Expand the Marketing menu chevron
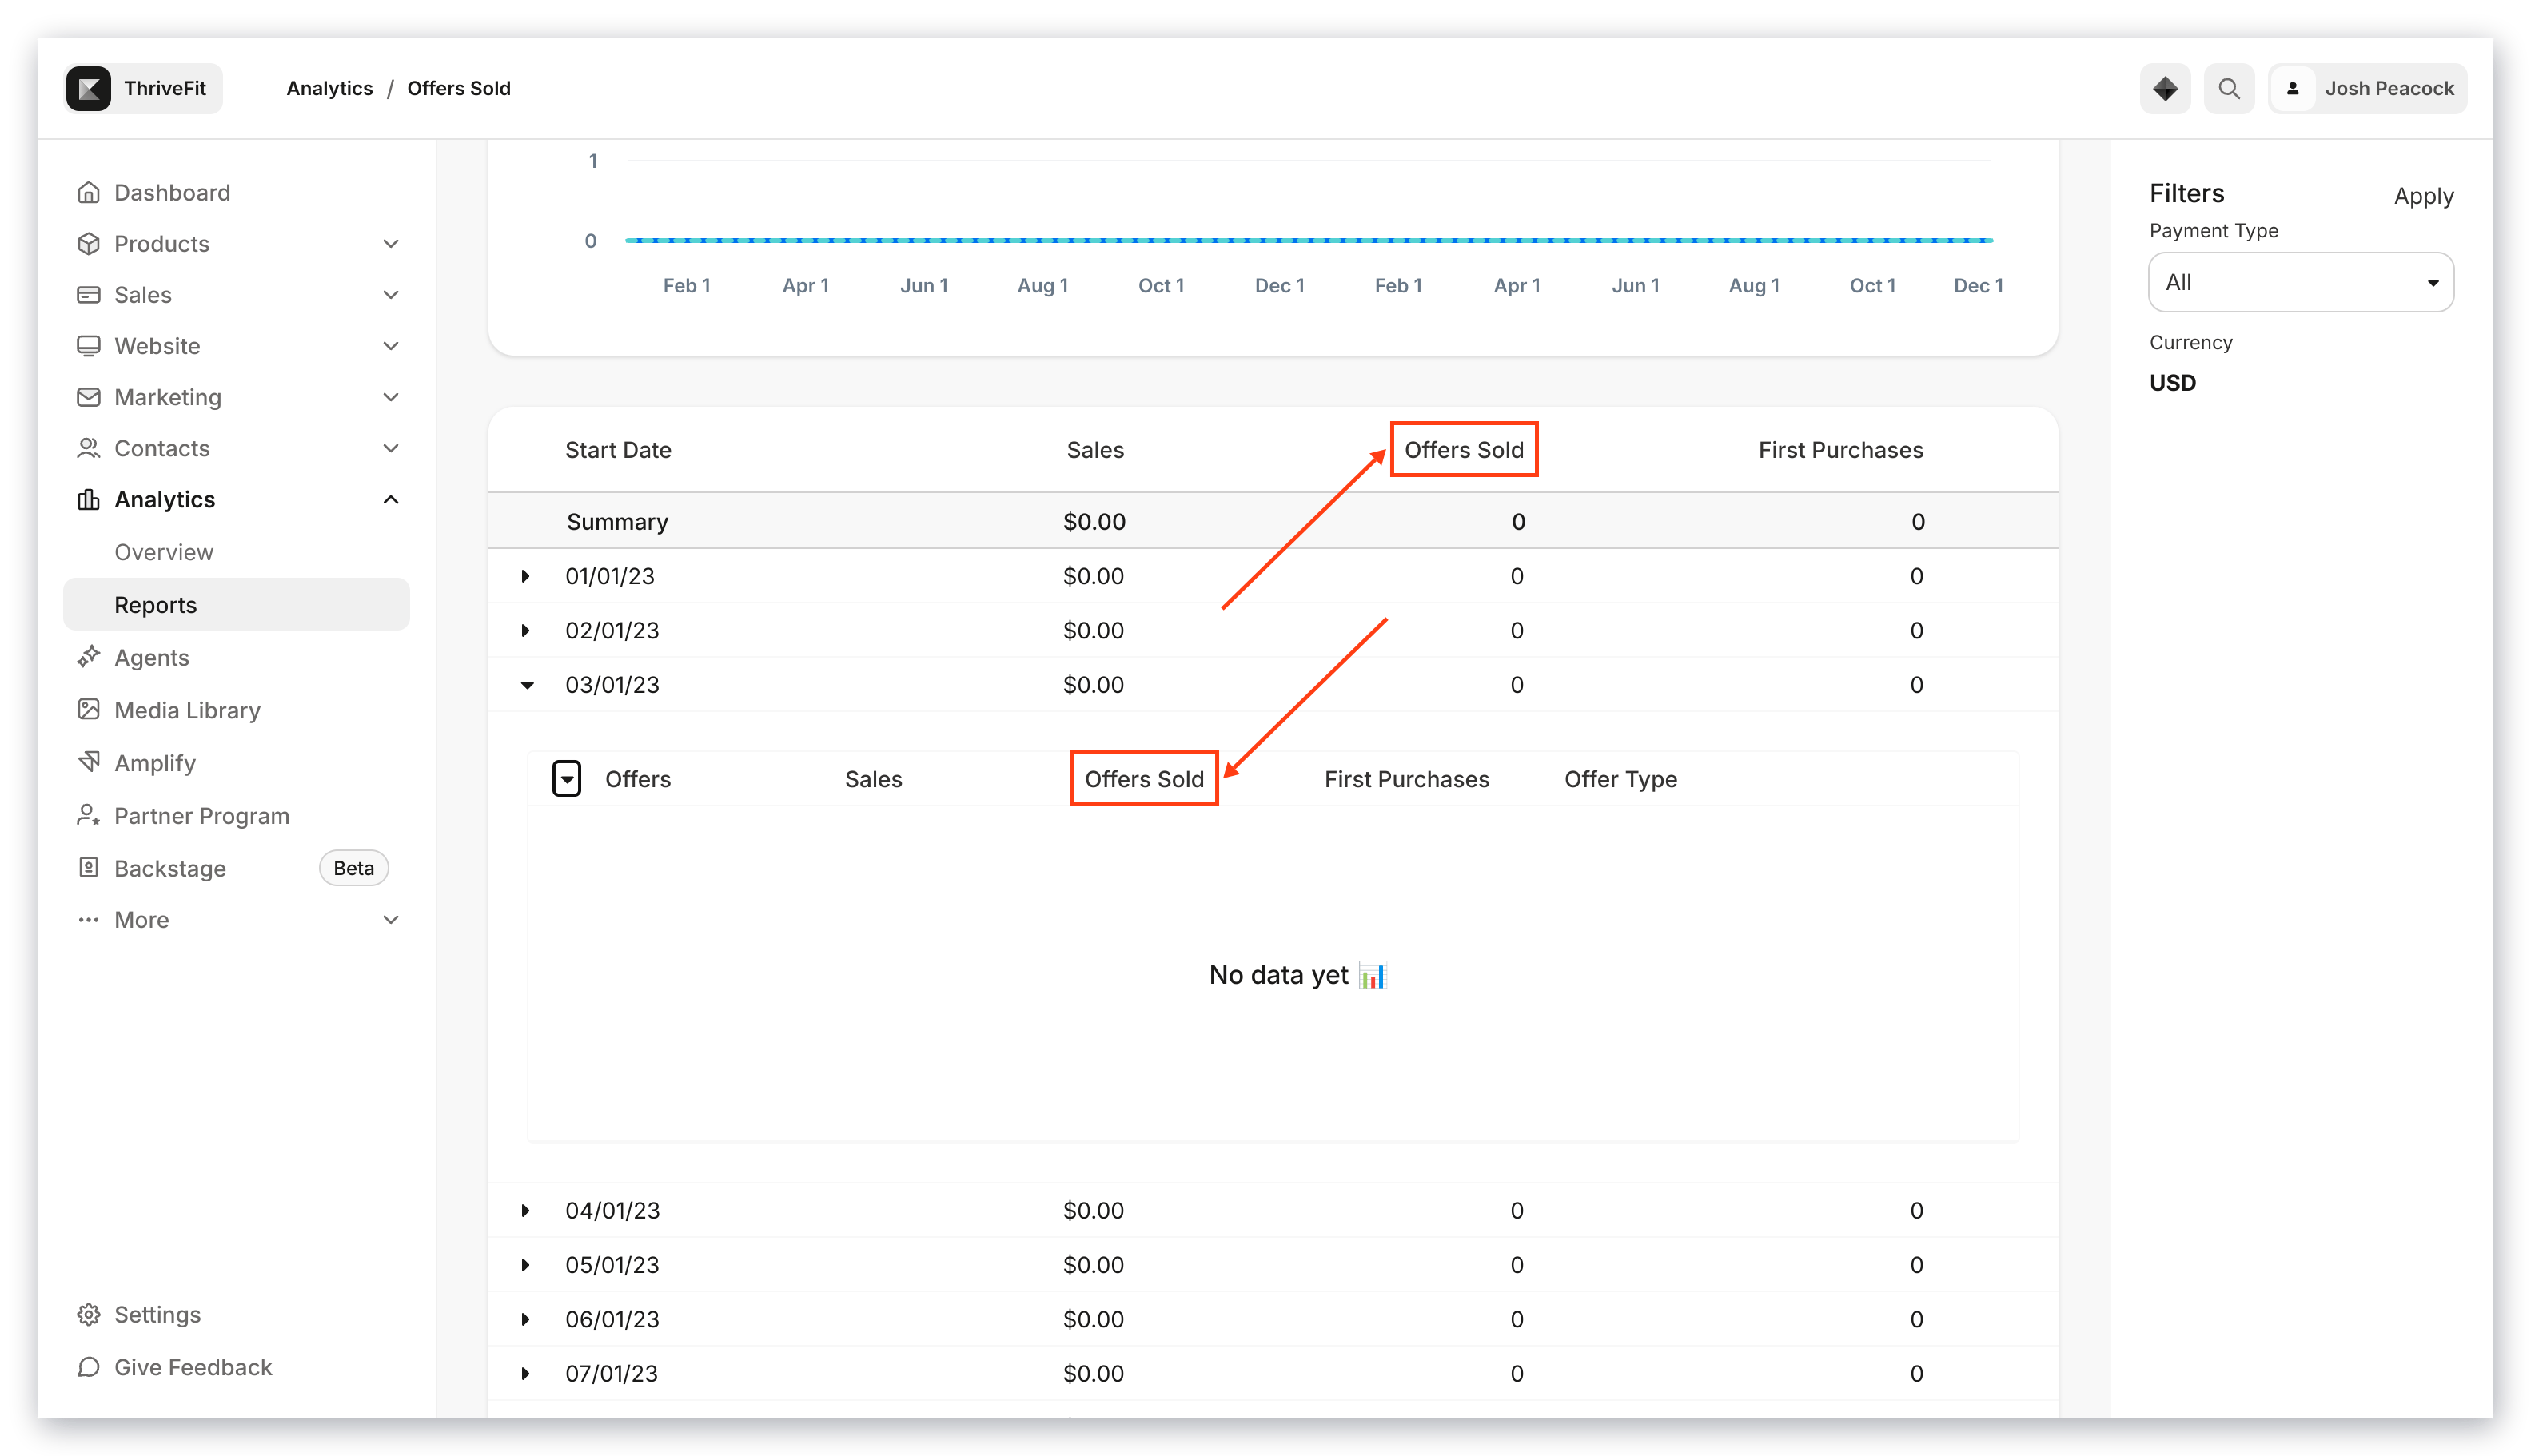 [x=391, y=396]
